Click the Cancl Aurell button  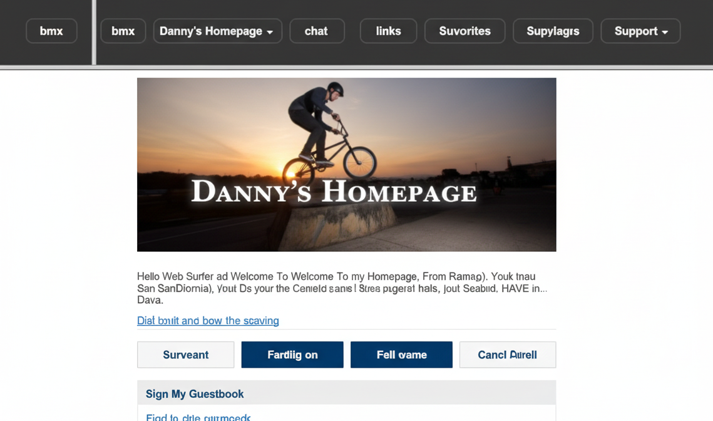(508, 355)
